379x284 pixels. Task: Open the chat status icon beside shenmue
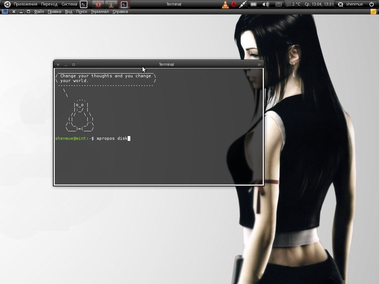(341, 4)
